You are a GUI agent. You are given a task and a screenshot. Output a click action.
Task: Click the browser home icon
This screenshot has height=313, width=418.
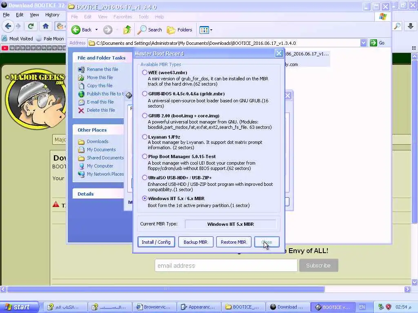46,26
